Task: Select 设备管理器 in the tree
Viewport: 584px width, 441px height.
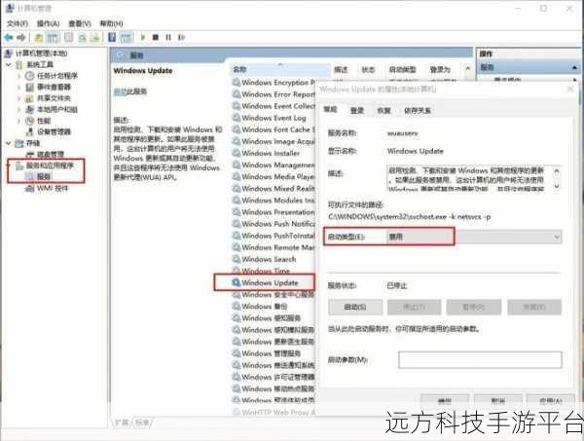Action: (54, 131)
